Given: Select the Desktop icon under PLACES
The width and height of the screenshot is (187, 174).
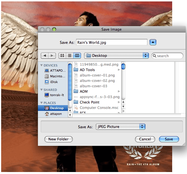Looking at the screenshot, I should 47,108.
